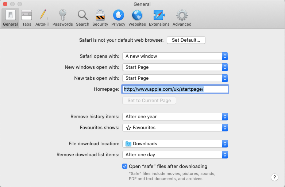Close the General preferences window
The height and width of the screenshot is (187, 285).
click(5, 4)
